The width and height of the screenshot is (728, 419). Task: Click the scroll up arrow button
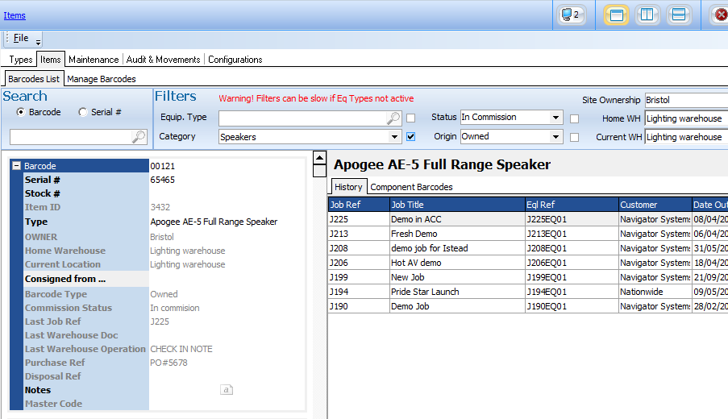(x=319, y=158)
